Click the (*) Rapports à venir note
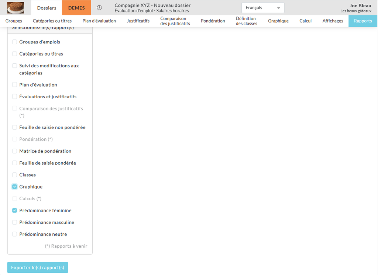378x275 pixels. [66, 246]
